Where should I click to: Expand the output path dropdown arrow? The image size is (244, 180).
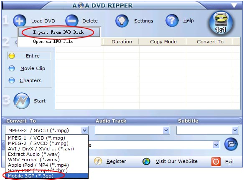point(216,145)
